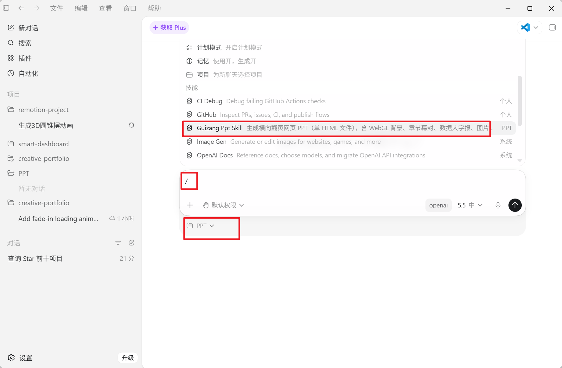
Task: Click the scrollbar of the command list
Action: tap(520, 101)
